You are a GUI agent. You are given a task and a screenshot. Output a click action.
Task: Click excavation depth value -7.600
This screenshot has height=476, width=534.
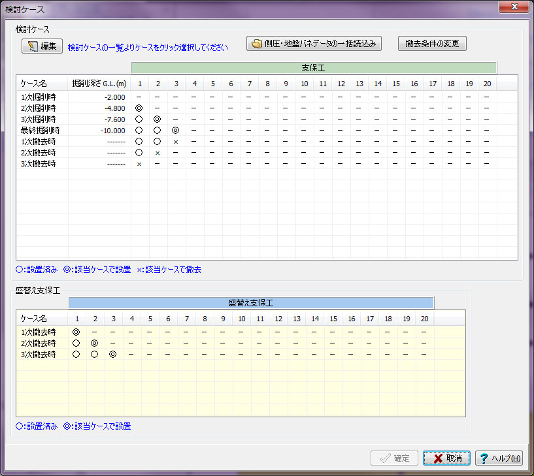click(115, 119)
